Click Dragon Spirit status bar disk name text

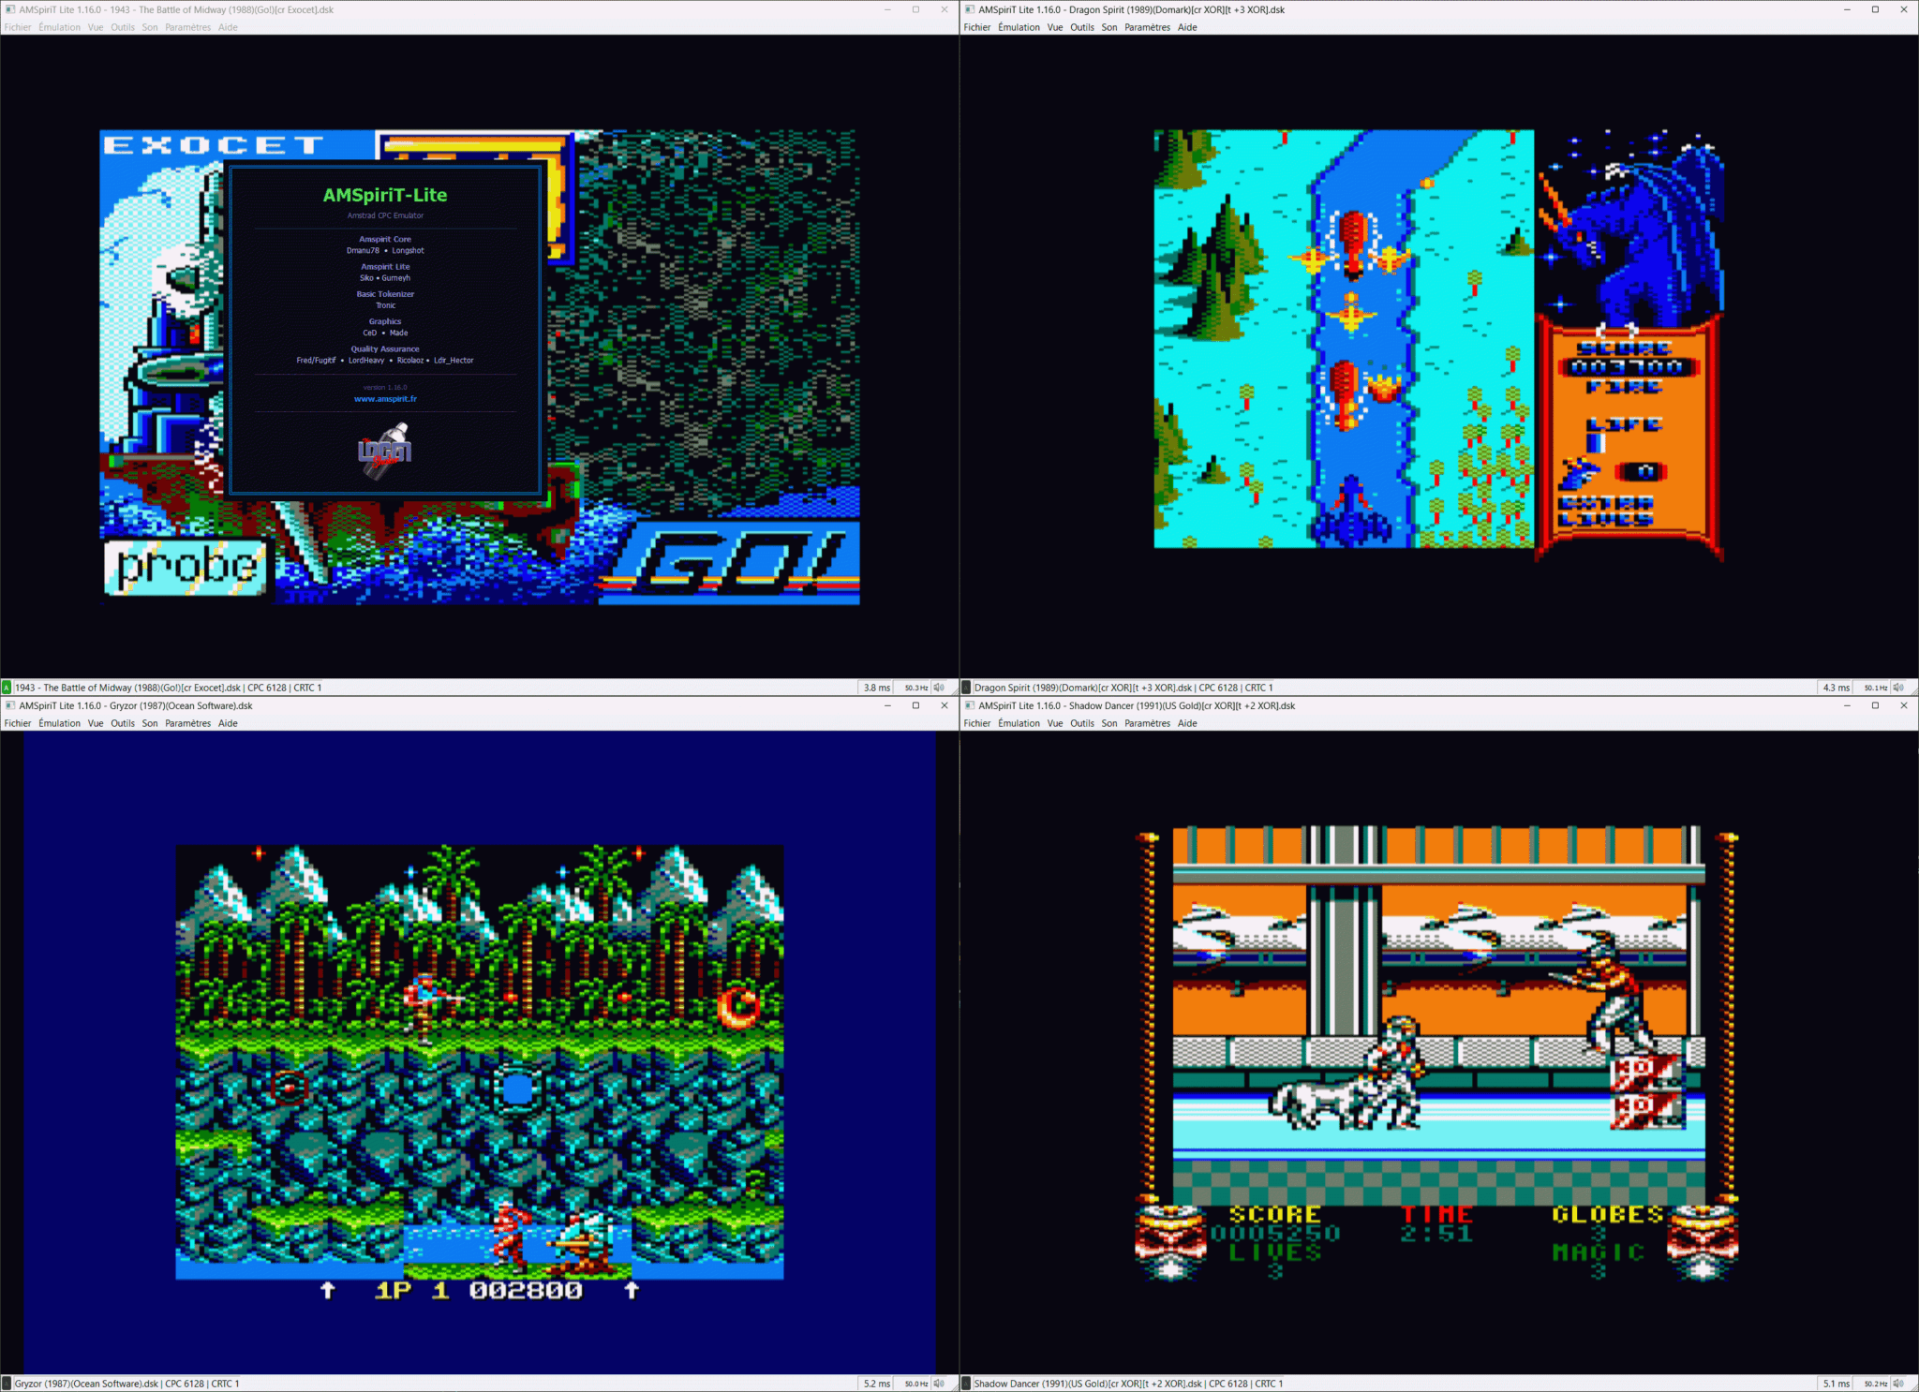[x=1083, y=688]
